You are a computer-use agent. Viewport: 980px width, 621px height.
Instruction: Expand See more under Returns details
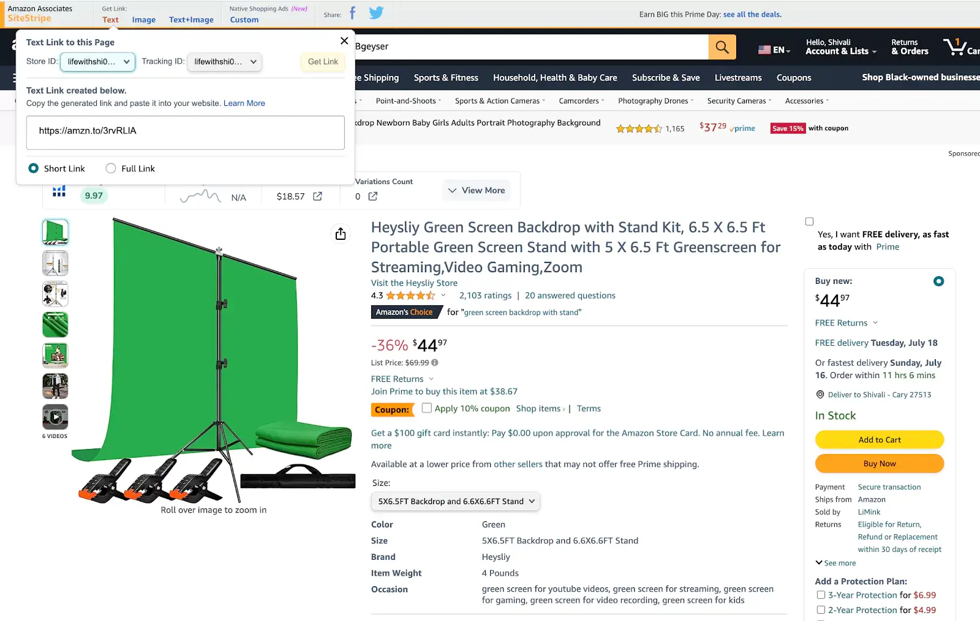coord(835,562)
